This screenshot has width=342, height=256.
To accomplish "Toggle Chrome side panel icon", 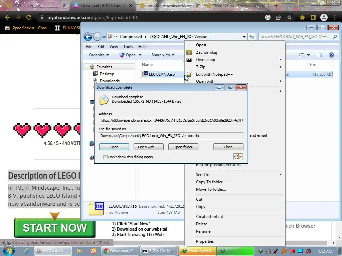I will pos(313,17).
